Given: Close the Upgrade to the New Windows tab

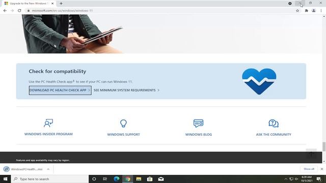Looking at the screenshot, I should (52, 4).
